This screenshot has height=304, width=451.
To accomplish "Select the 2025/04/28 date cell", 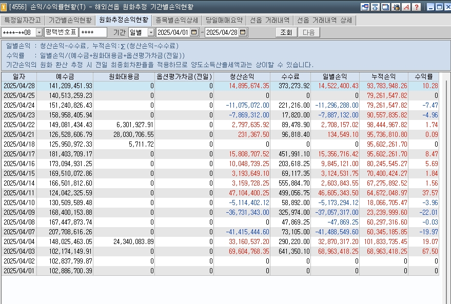I will click(19, 86).
